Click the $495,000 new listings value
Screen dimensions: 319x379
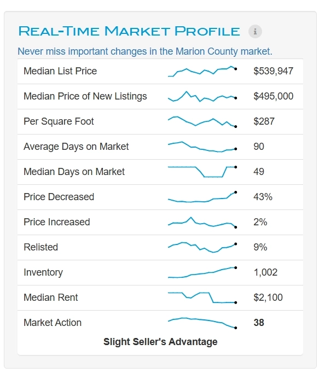pos(273,96)
